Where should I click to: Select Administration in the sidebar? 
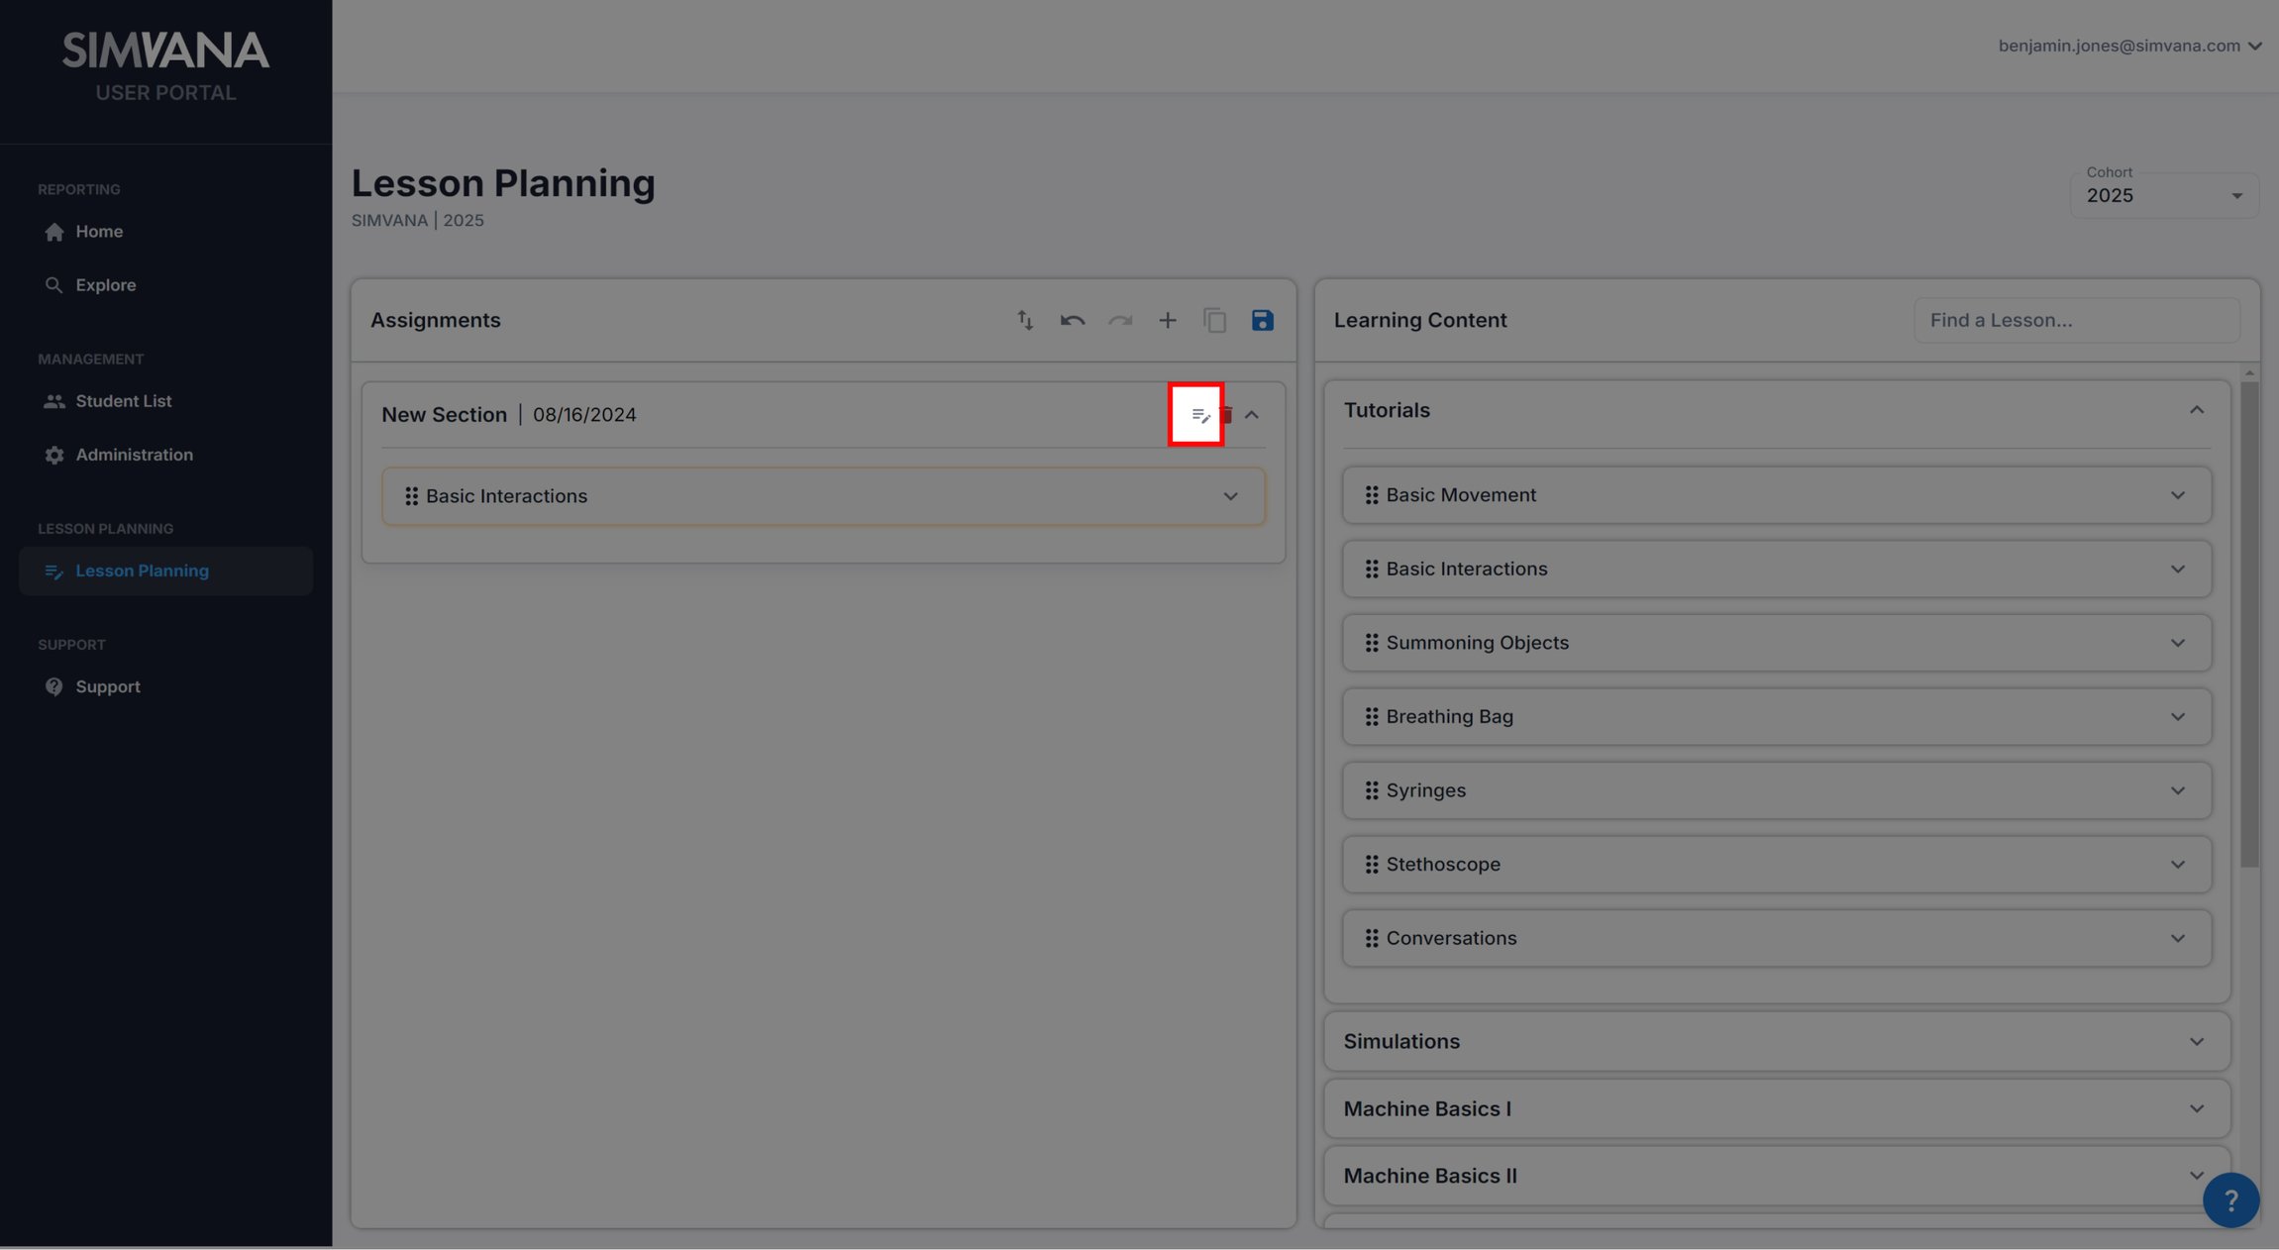[x=135, y=455]
